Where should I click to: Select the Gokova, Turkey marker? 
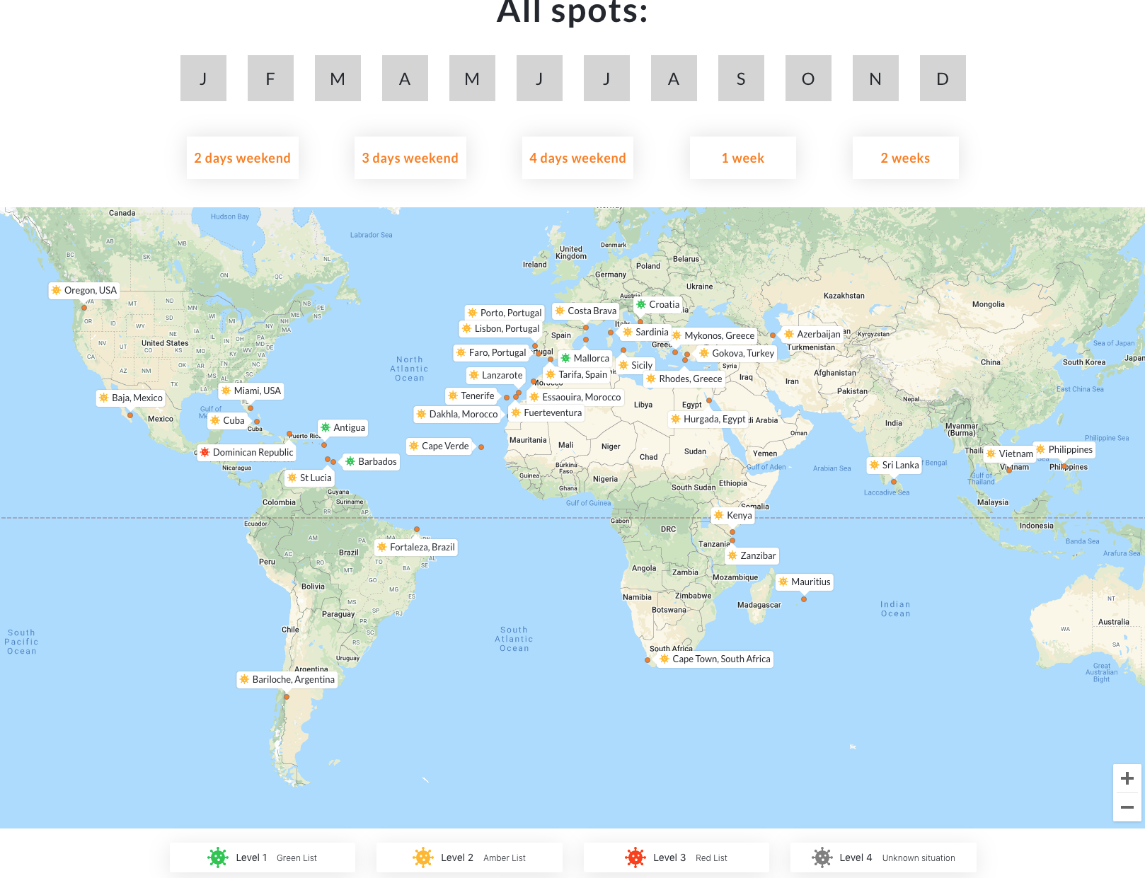click(737, 353)
